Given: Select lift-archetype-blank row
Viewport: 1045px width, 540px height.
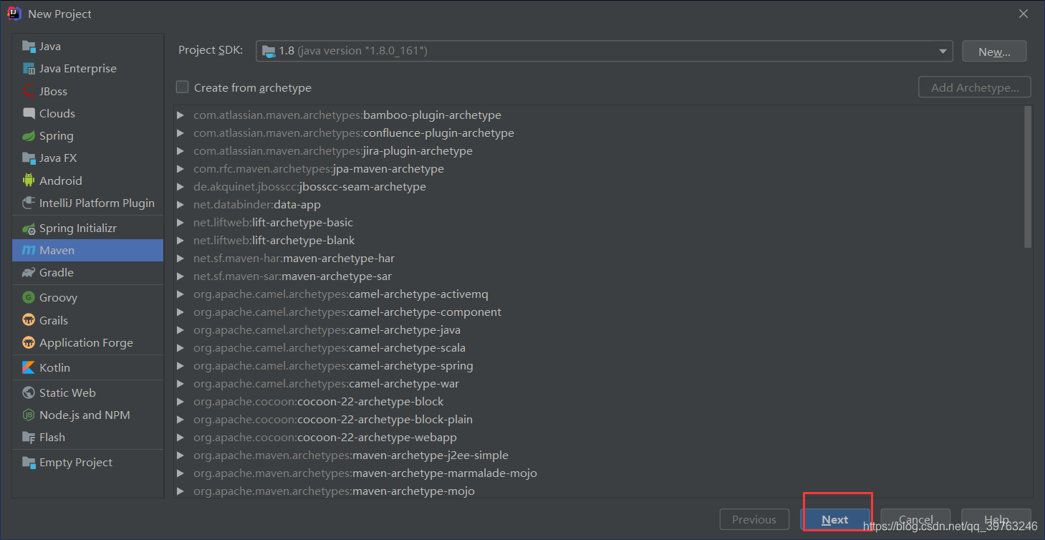Looking at the screenshot, I should click(599, 241).
